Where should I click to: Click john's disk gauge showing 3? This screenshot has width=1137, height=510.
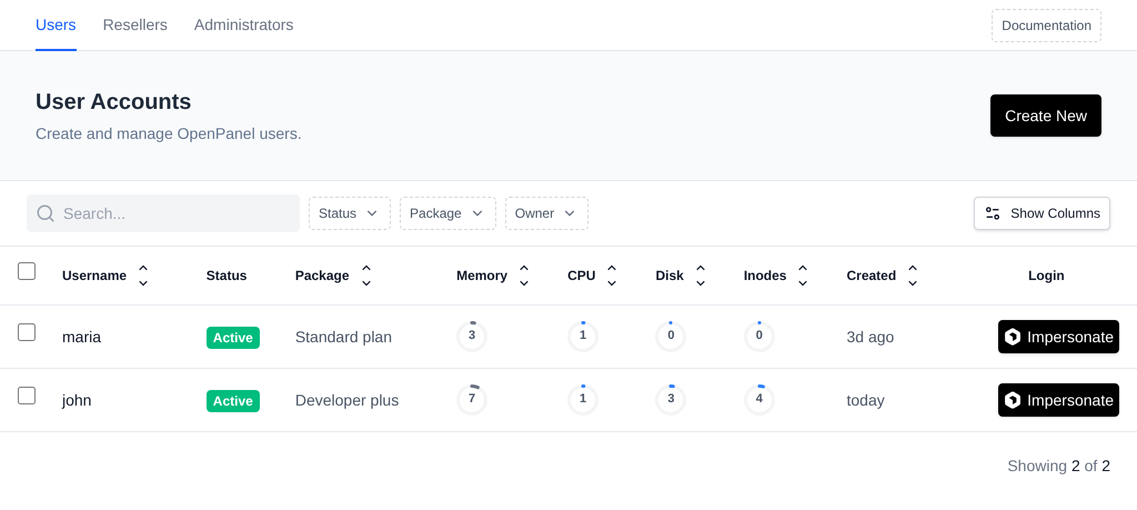click(671, 399)
